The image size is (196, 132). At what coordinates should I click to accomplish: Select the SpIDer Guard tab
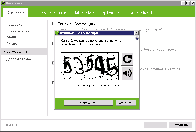(x=140, y=12)
